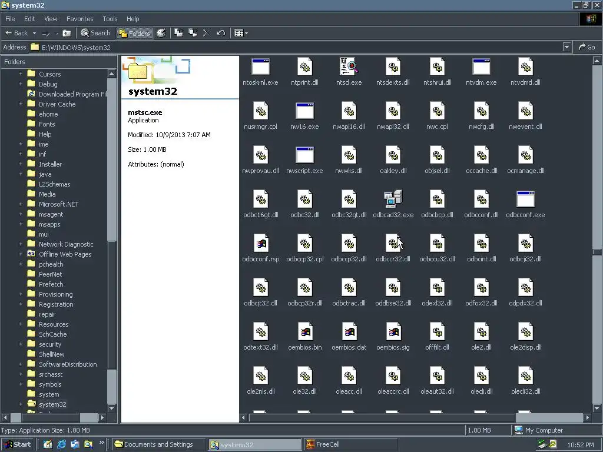Screen dimensions: 603x452
Task: Click the taskbar clock showing 10:52 PM
Action: coord(580,445)
